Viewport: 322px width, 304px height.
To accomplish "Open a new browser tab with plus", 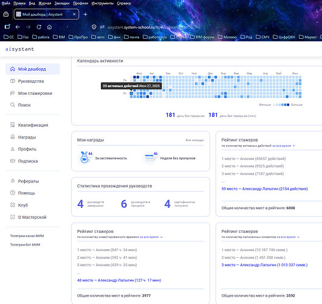I will point(86,14).
